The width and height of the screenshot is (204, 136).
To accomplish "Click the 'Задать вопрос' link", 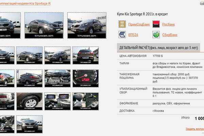I will [x=195, y=129].
